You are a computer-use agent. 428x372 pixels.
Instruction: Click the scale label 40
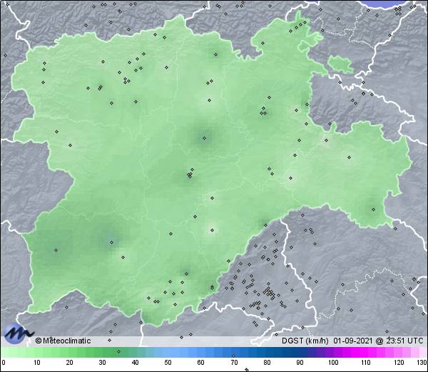(136, 363)
